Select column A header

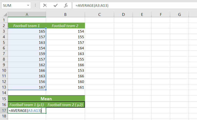pos(27,15)
